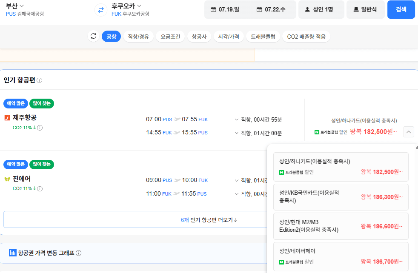
Task: Click 직항, 00시간 55분 duration text
Action: tap(261, 119)
